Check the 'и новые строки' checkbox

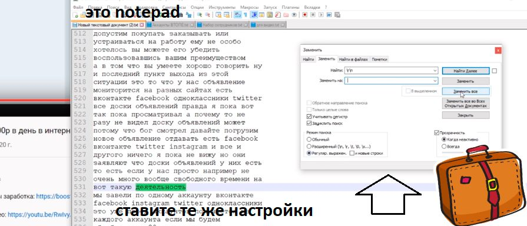click(352, 153)
